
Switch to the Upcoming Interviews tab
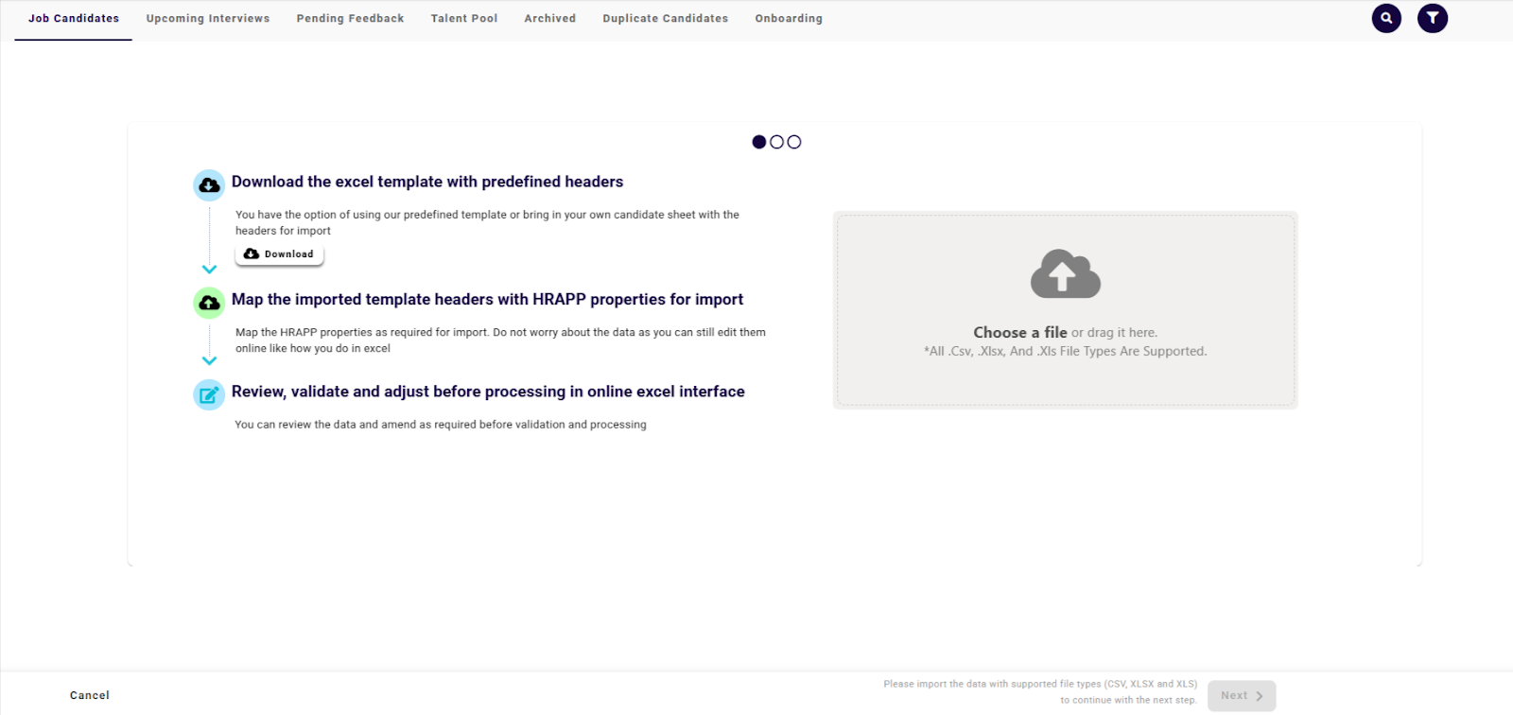[x=208, y=19]
